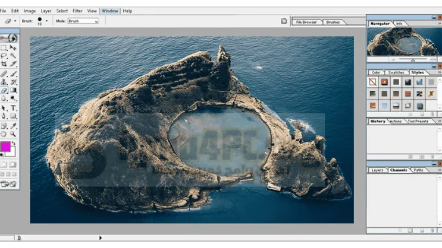Swap foreground and background colors
The width and height of the screenshot is (442, 248).
(13, 144)
